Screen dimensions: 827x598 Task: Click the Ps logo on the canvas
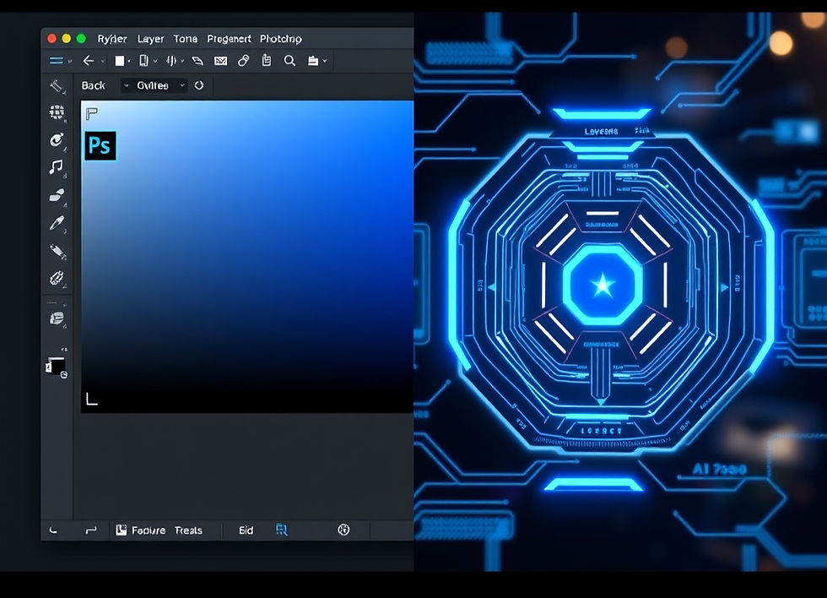(x=100, y=145)
